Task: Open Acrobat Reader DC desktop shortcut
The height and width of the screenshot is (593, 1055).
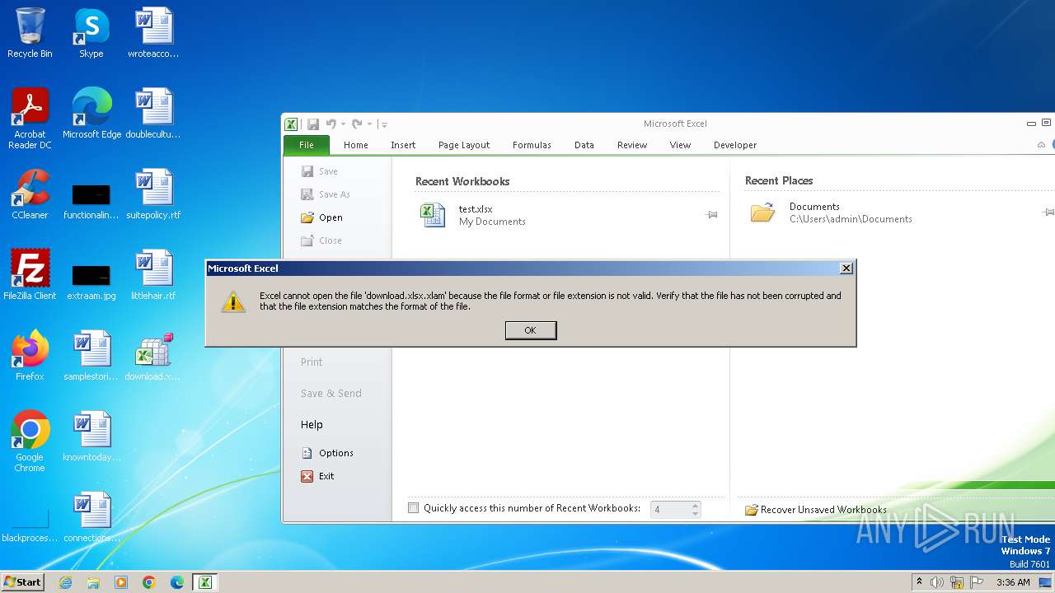Action: click(30, 119)
